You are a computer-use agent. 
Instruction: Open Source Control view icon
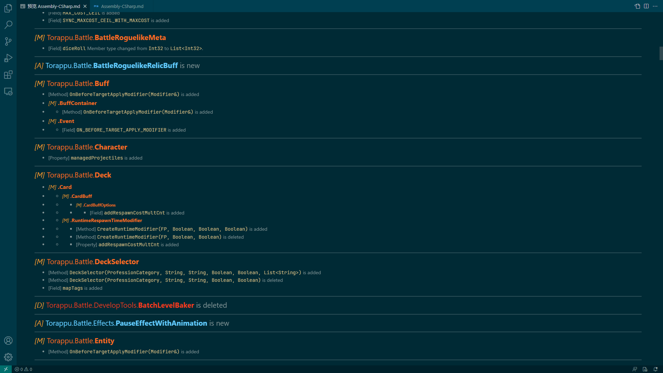tap(8, 41)
